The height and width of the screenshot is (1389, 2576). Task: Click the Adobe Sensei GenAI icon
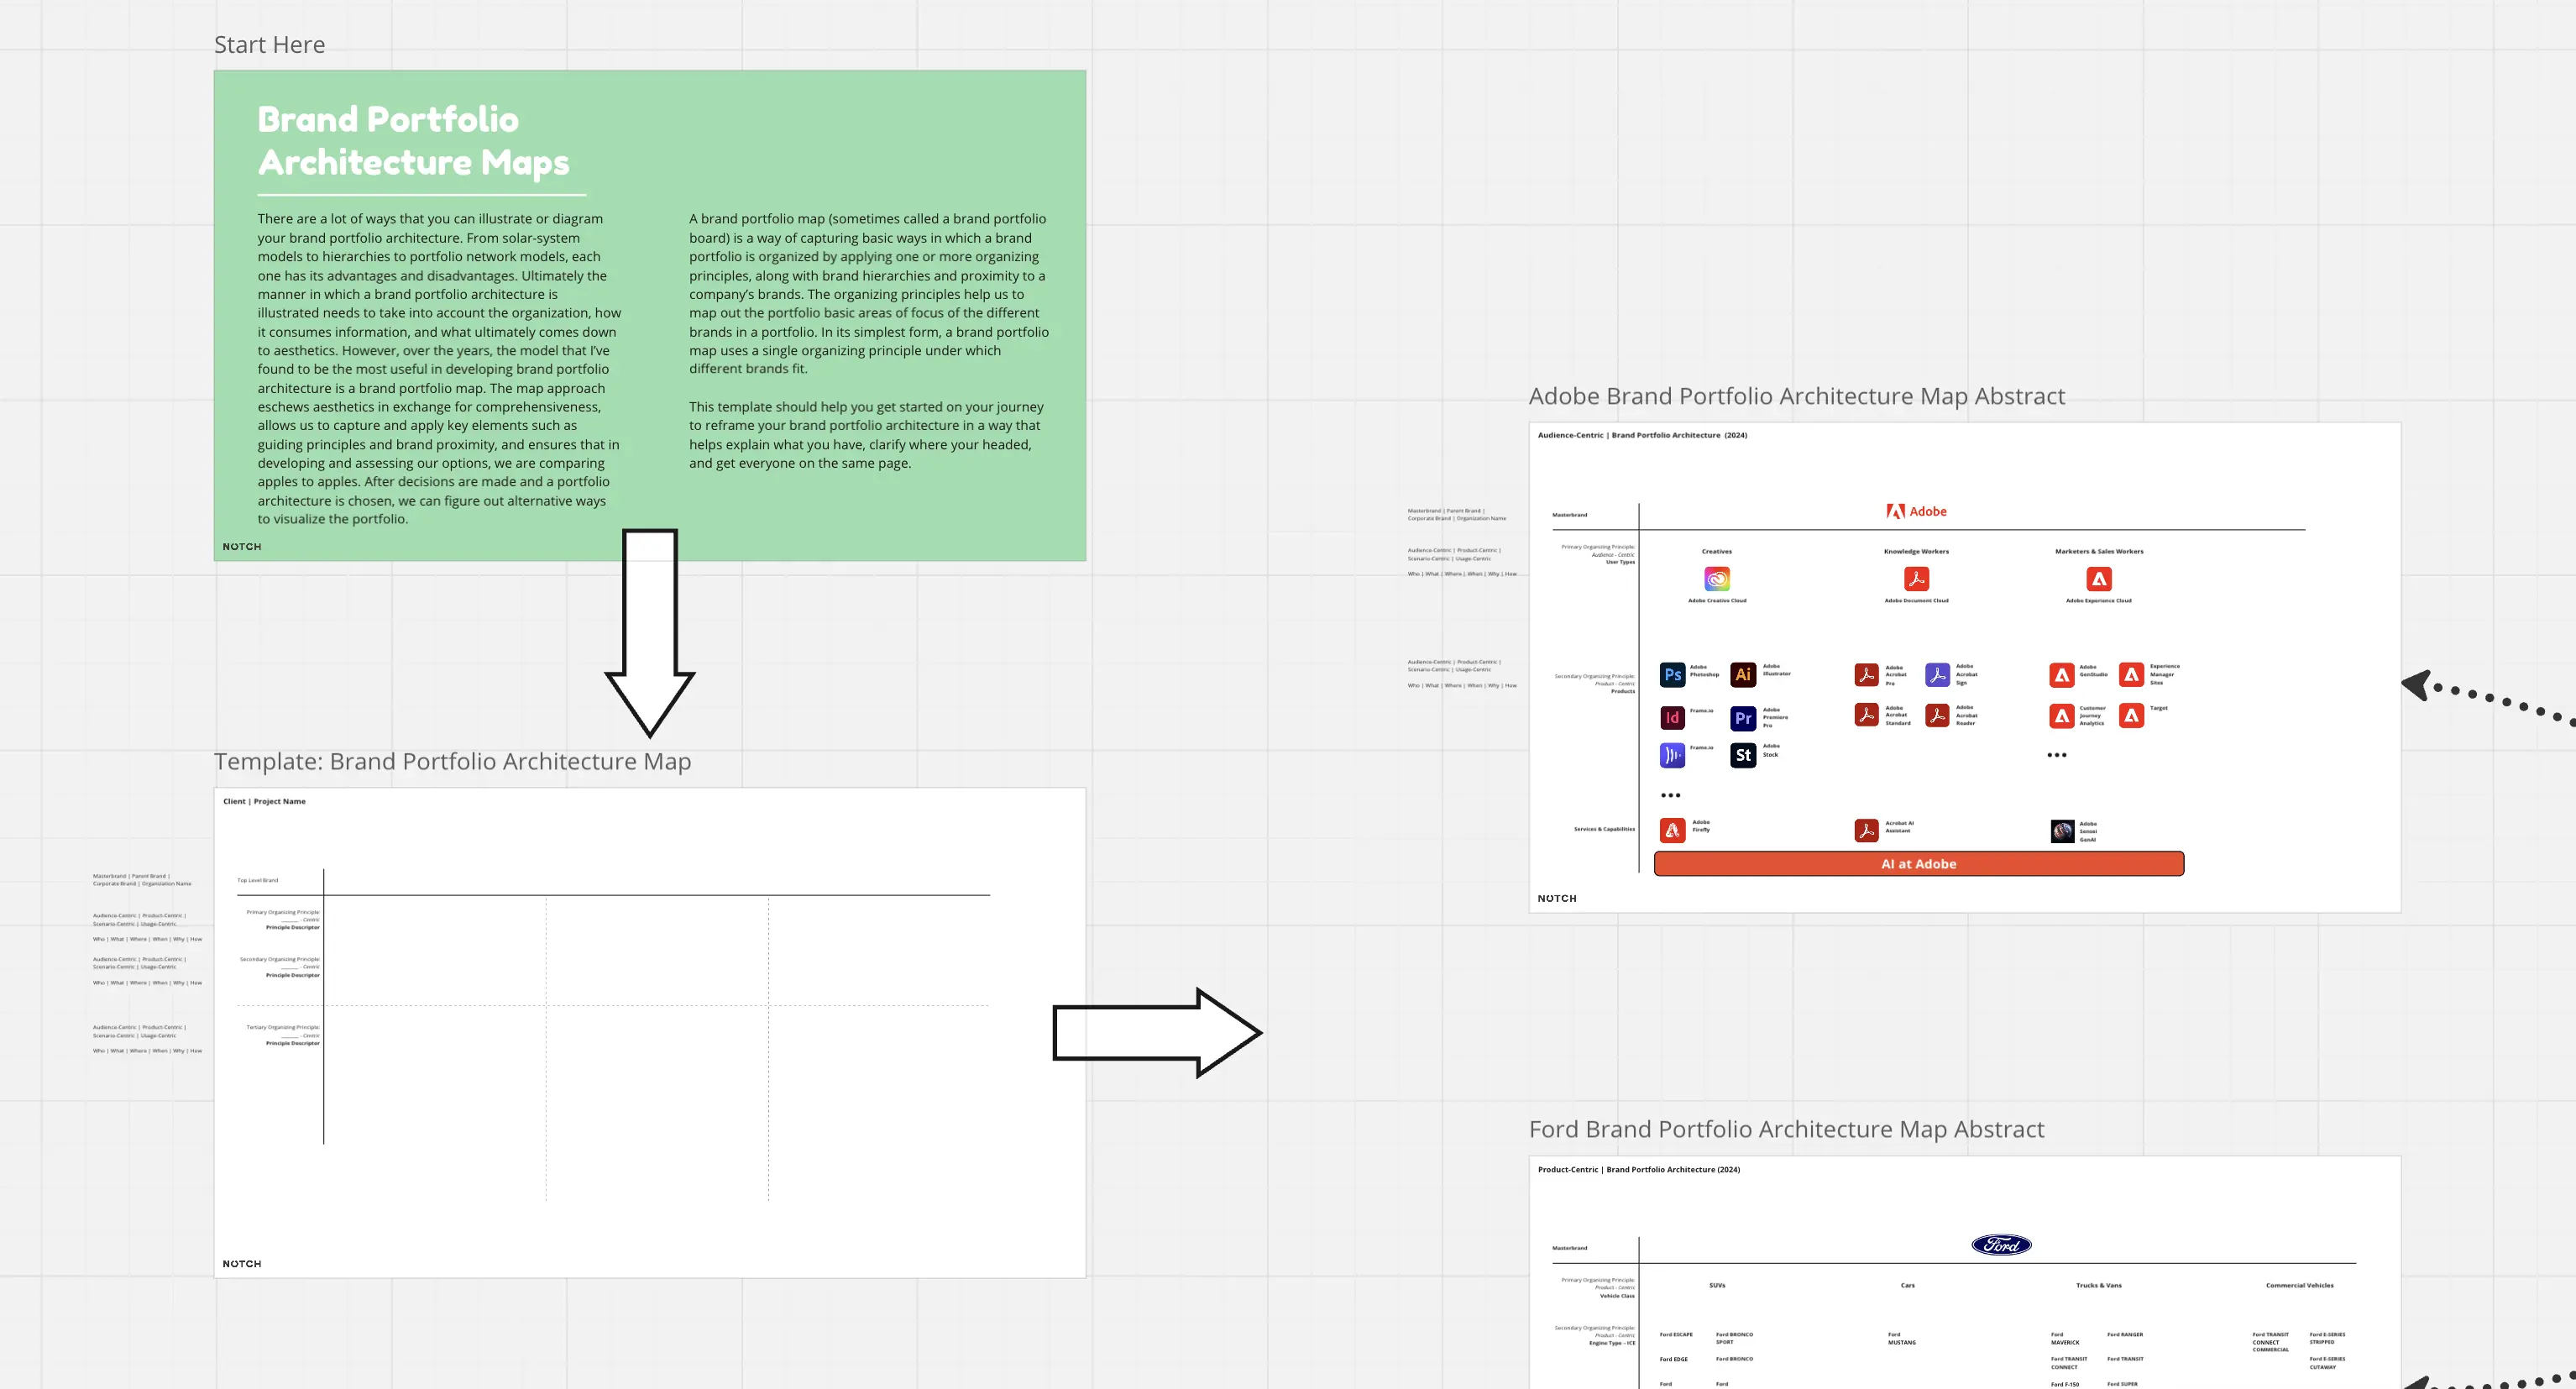click(x=2062, y=831)
